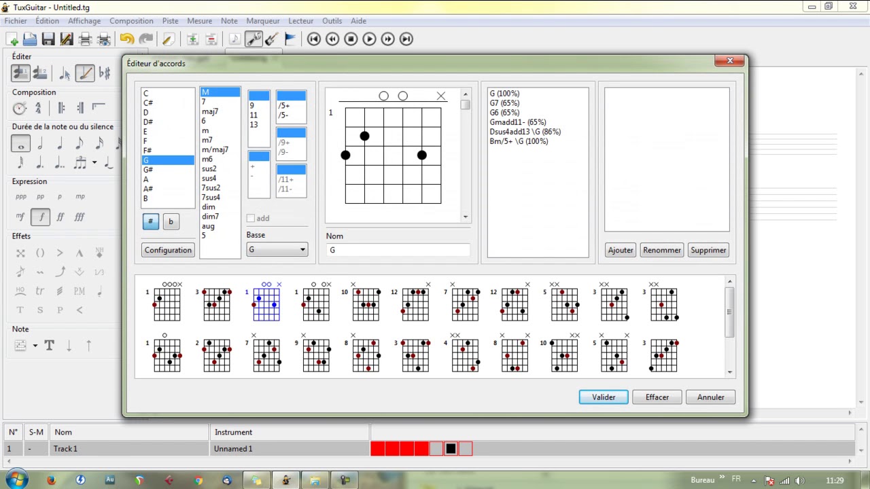Click the Ajouter button
The image size is (870, 489).
point(621,250)
